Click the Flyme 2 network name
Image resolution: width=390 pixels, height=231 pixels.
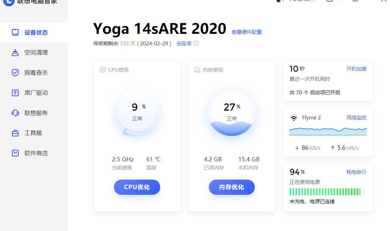(311, 118)
